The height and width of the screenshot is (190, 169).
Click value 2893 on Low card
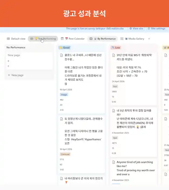tap(114, 92)
